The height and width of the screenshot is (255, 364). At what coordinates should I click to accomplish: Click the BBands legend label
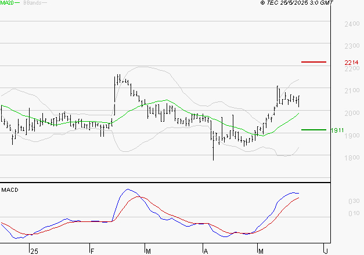32,3
